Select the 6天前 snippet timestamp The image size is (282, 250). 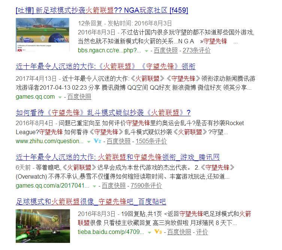pyautogui.click(x=23, y=168)
